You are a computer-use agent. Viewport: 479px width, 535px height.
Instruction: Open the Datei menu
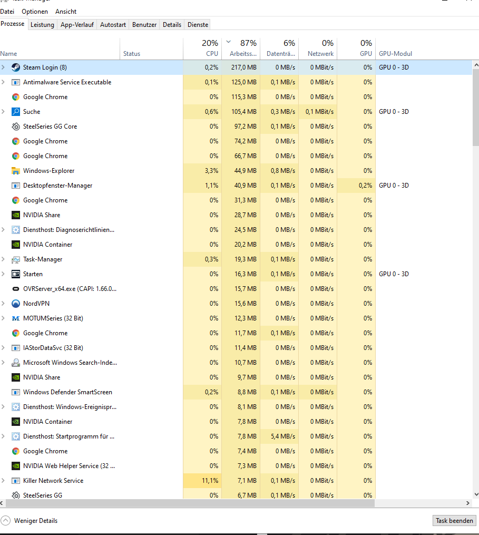(7, 12)
